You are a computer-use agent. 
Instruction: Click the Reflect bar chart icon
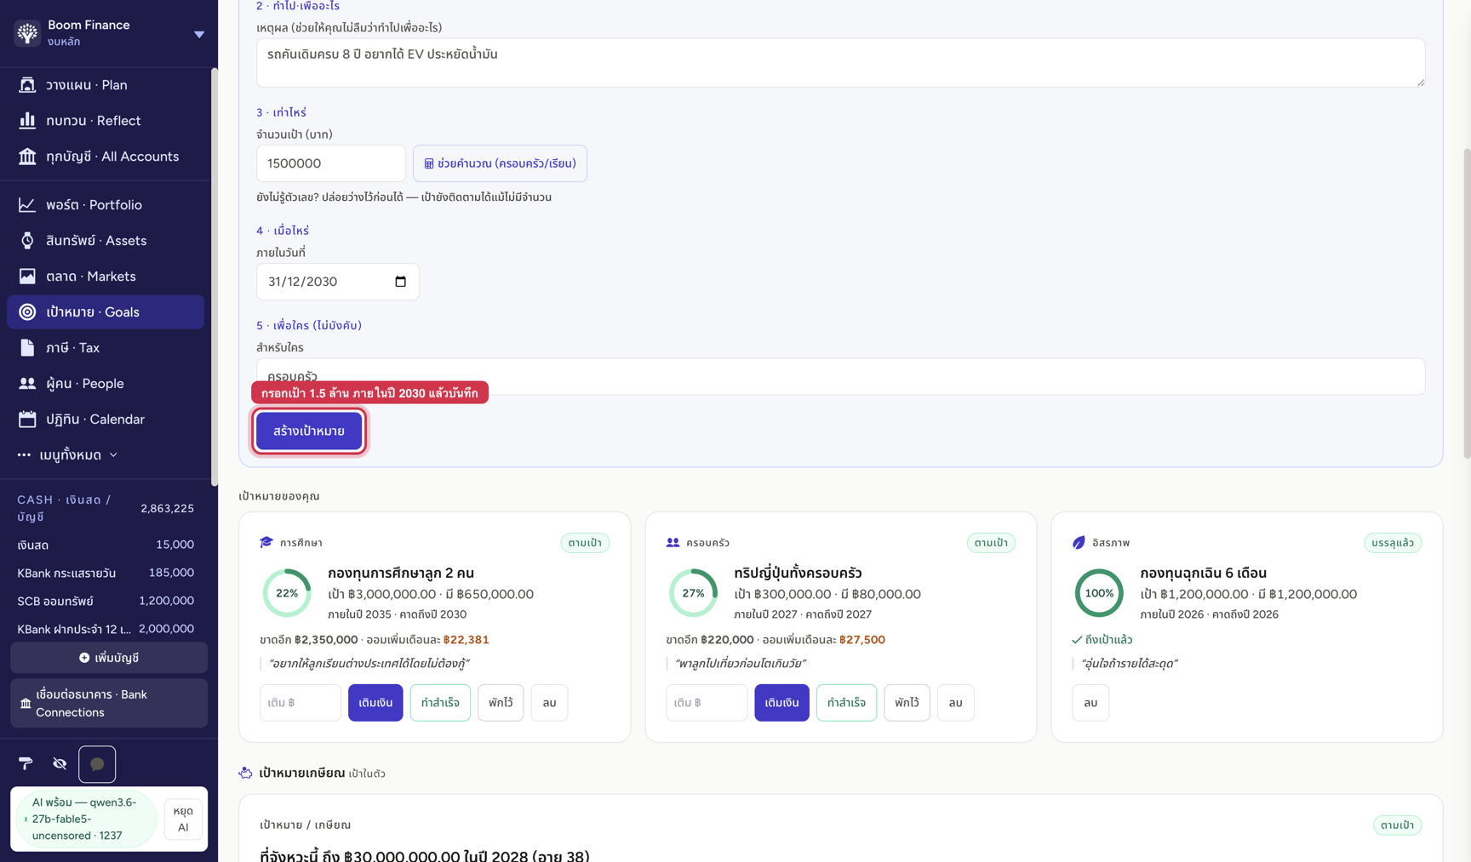pos(27,121)
